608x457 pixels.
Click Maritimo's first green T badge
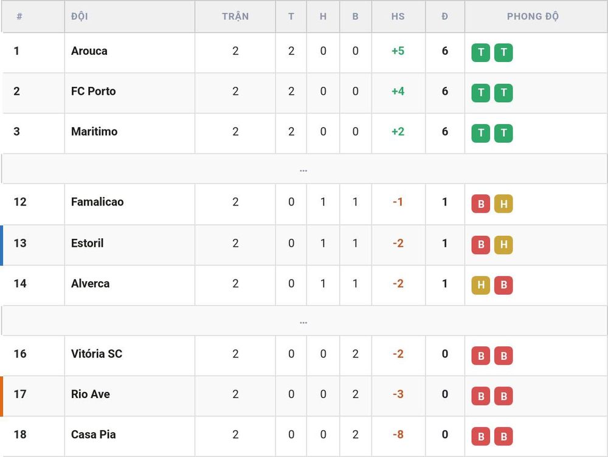(481, 133)
